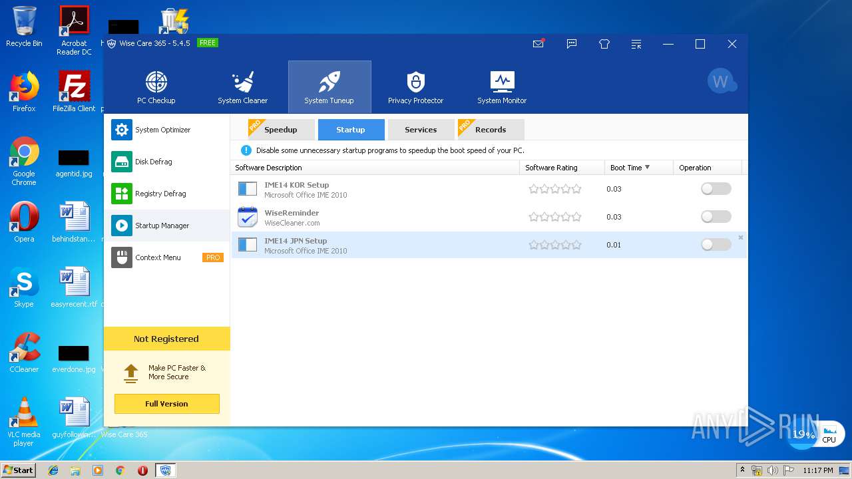Open the feedback chat icon in title bar
The image size is (852, 479).
571,44
